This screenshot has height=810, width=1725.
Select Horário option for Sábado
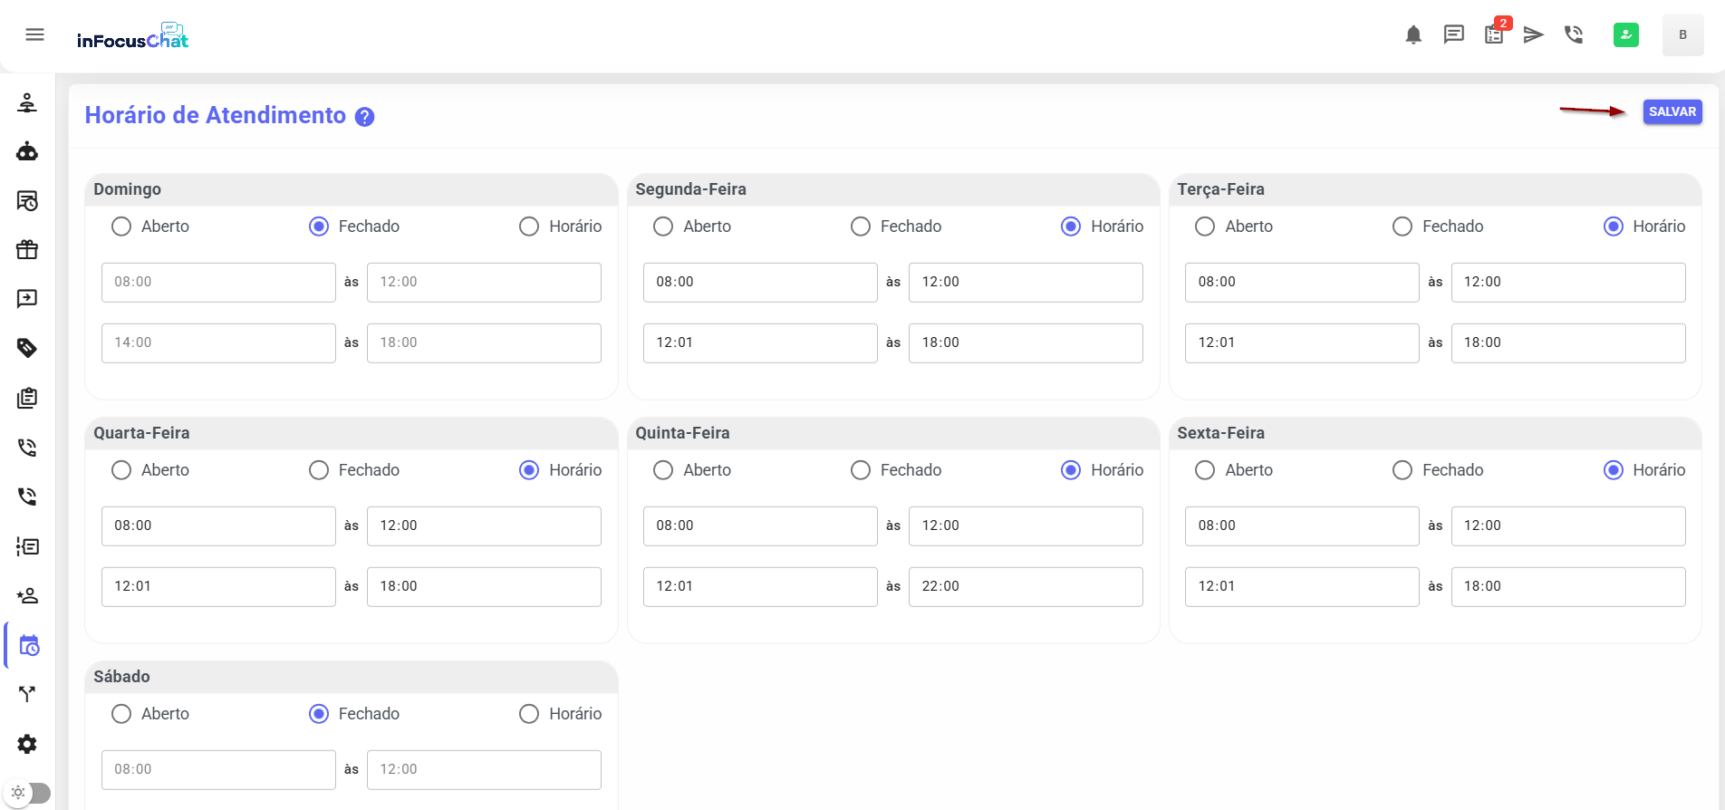pos(529,714)
